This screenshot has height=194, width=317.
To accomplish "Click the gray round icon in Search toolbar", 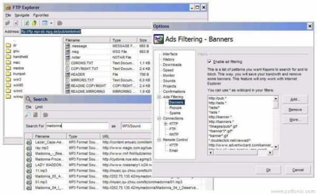I will pyautogui.click(x=46, y=115).
